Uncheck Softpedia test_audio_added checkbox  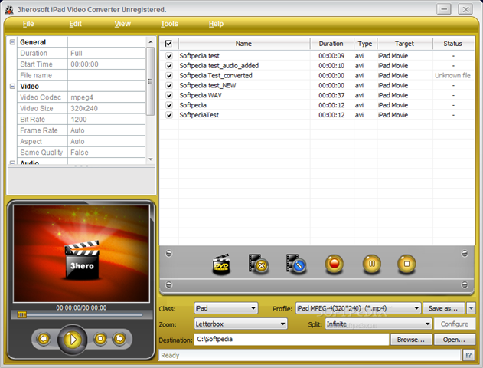[169, 66]
